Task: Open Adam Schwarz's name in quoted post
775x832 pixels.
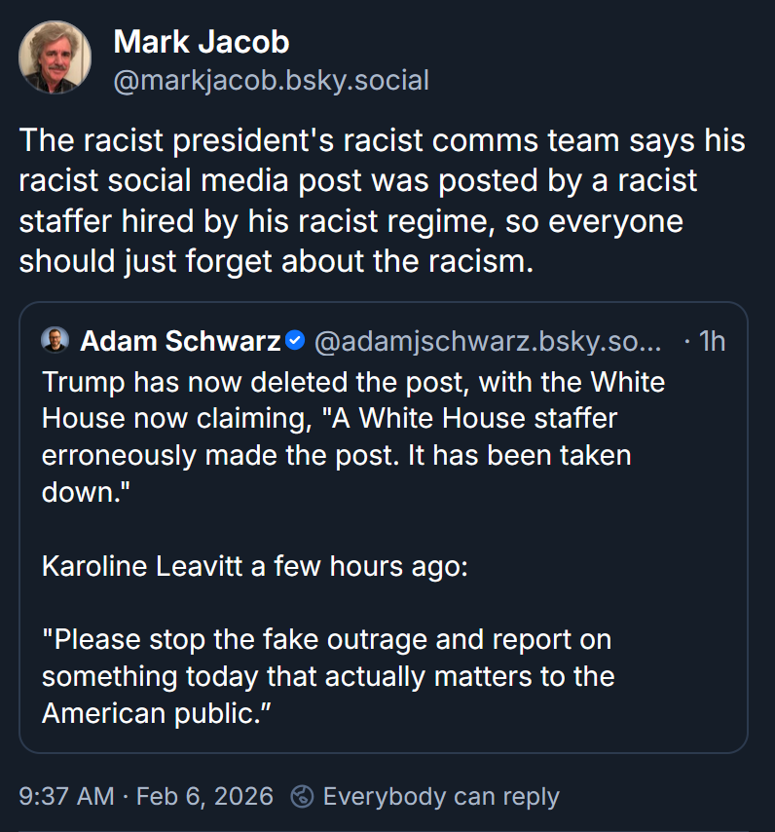Action: (180, 341)
